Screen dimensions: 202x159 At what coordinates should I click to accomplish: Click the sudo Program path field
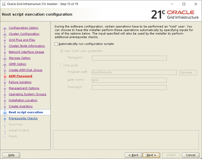[134, 72]
